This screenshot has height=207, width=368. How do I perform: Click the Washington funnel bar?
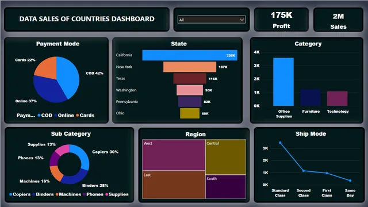(x=190, y=90)
